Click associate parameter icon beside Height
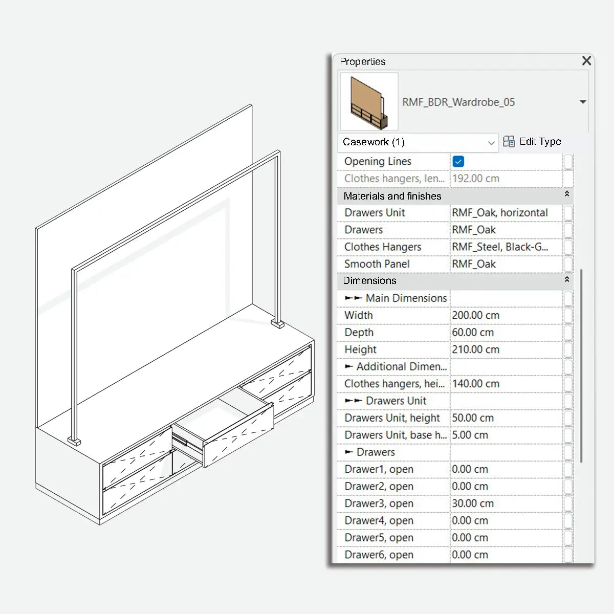The image size is (614, 614). [568, 349]
